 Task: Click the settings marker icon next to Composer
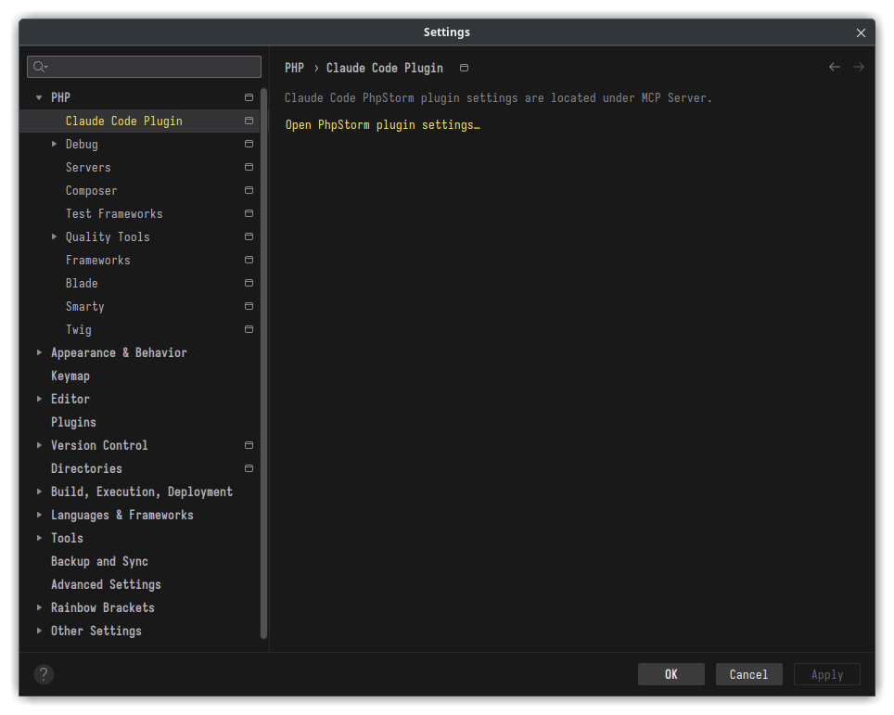[x=248, y=189]
